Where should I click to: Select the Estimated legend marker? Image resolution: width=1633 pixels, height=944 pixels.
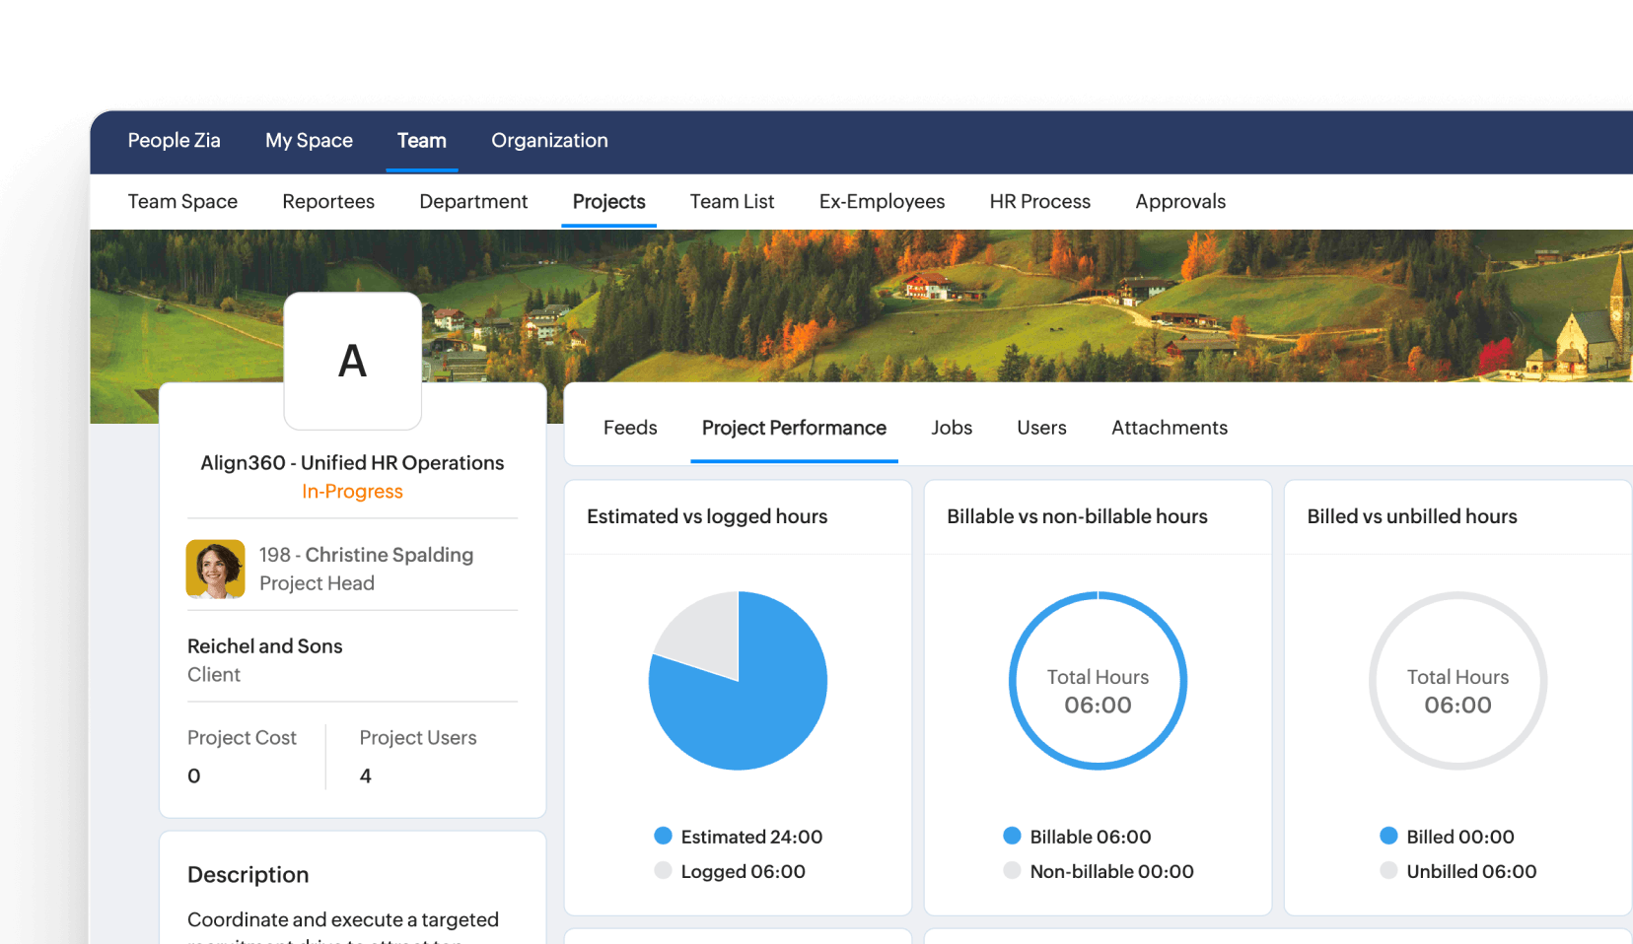coord(662,836)
